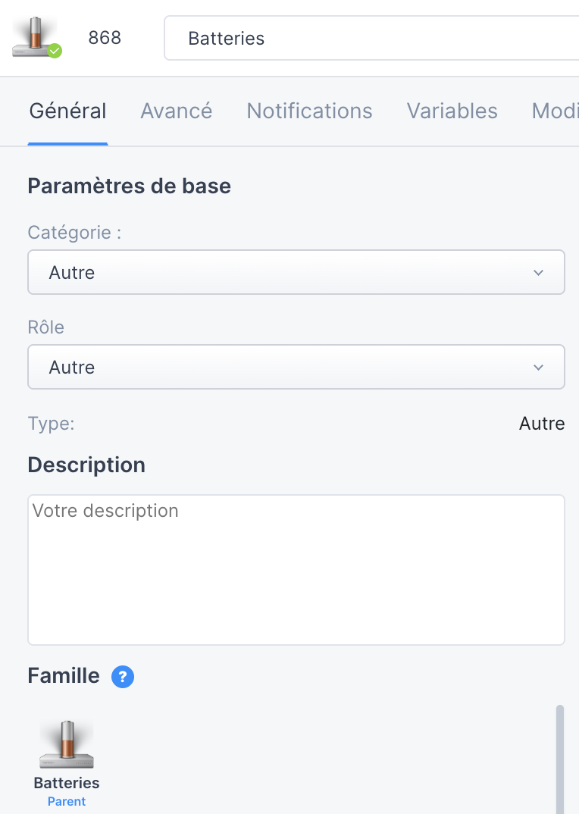
Task: Click into the Votre description text area
Action: (x=296, y=570)
